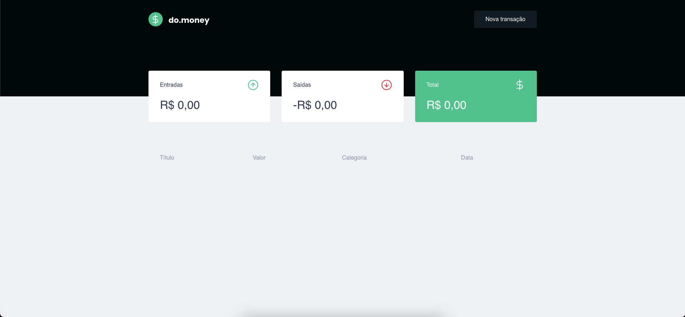685x317 pixels.
Task: Select the Total R$ 0,00 amount
Action: pos(447,105)
